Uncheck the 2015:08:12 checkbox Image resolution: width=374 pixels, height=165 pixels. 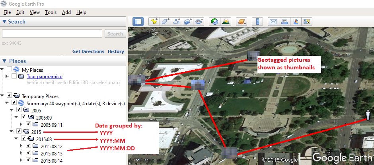tap(28, 145)
